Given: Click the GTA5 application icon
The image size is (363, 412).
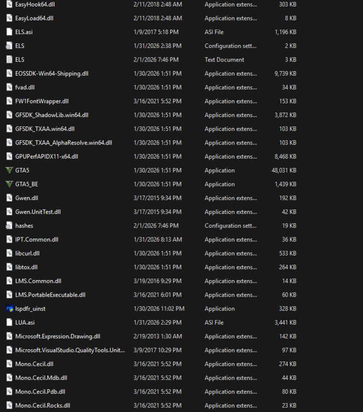Looking at the screenshot, I should coord(9,170).
